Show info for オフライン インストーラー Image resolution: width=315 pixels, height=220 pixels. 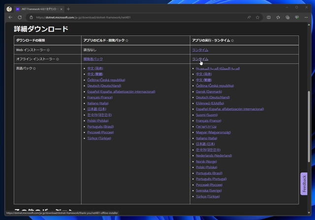[x=58, y=59]
